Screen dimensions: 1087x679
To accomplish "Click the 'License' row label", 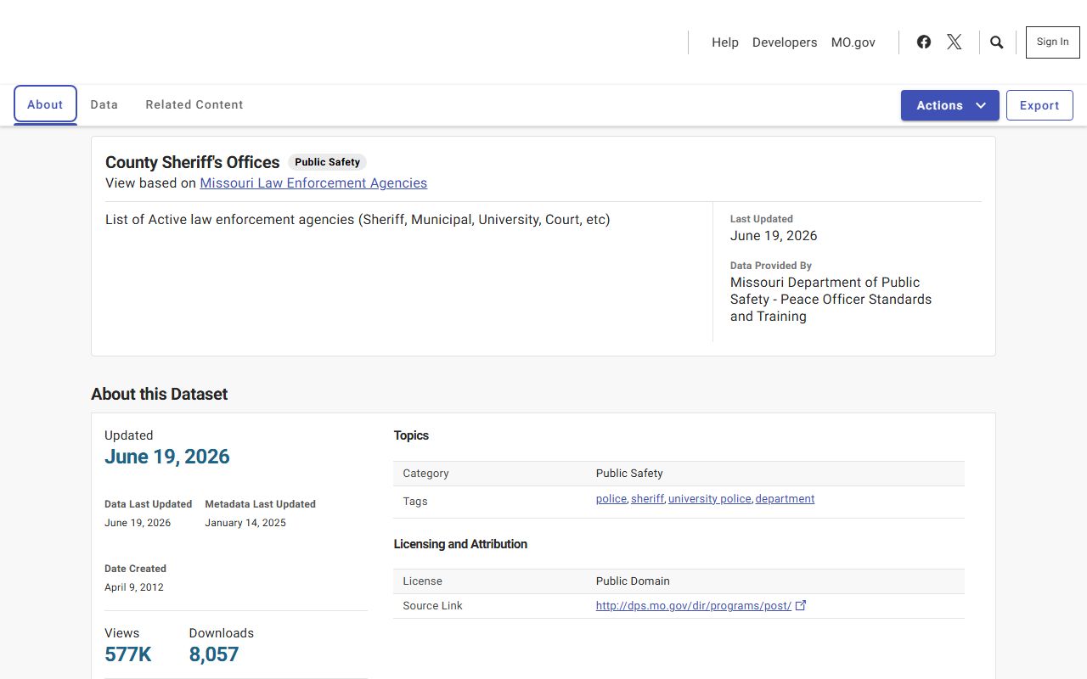I will pyautogui.click(x=422, y=581).
